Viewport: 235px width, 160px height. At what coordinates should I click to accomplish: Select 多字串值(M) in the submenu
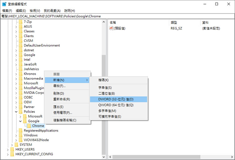(118, 111)
